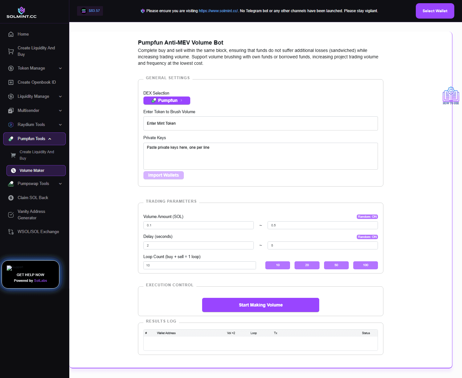Expand the Raydium Tools menu
The height and width of the screenshot is (378, 462).
pyautogui.click(x=31, y=124)
